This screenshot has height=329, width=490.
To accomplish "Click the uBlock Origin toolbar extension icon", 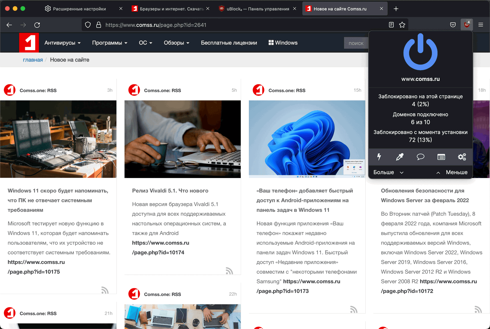I will pyautogui.click(x=467, y=25).
